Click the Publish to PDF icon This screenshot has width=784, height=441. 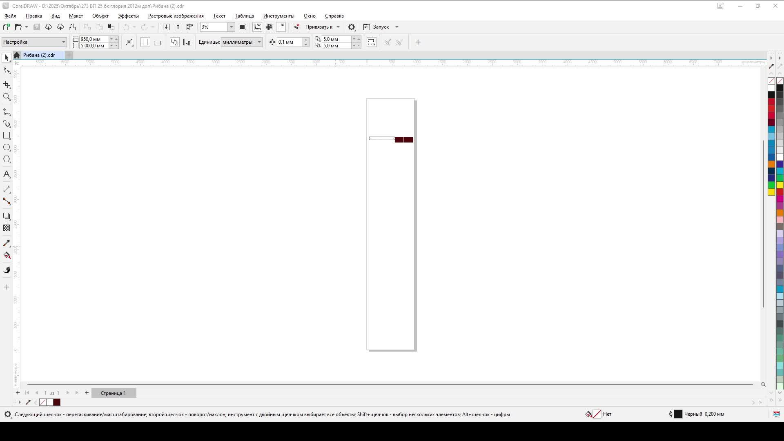tap(189, 27)
